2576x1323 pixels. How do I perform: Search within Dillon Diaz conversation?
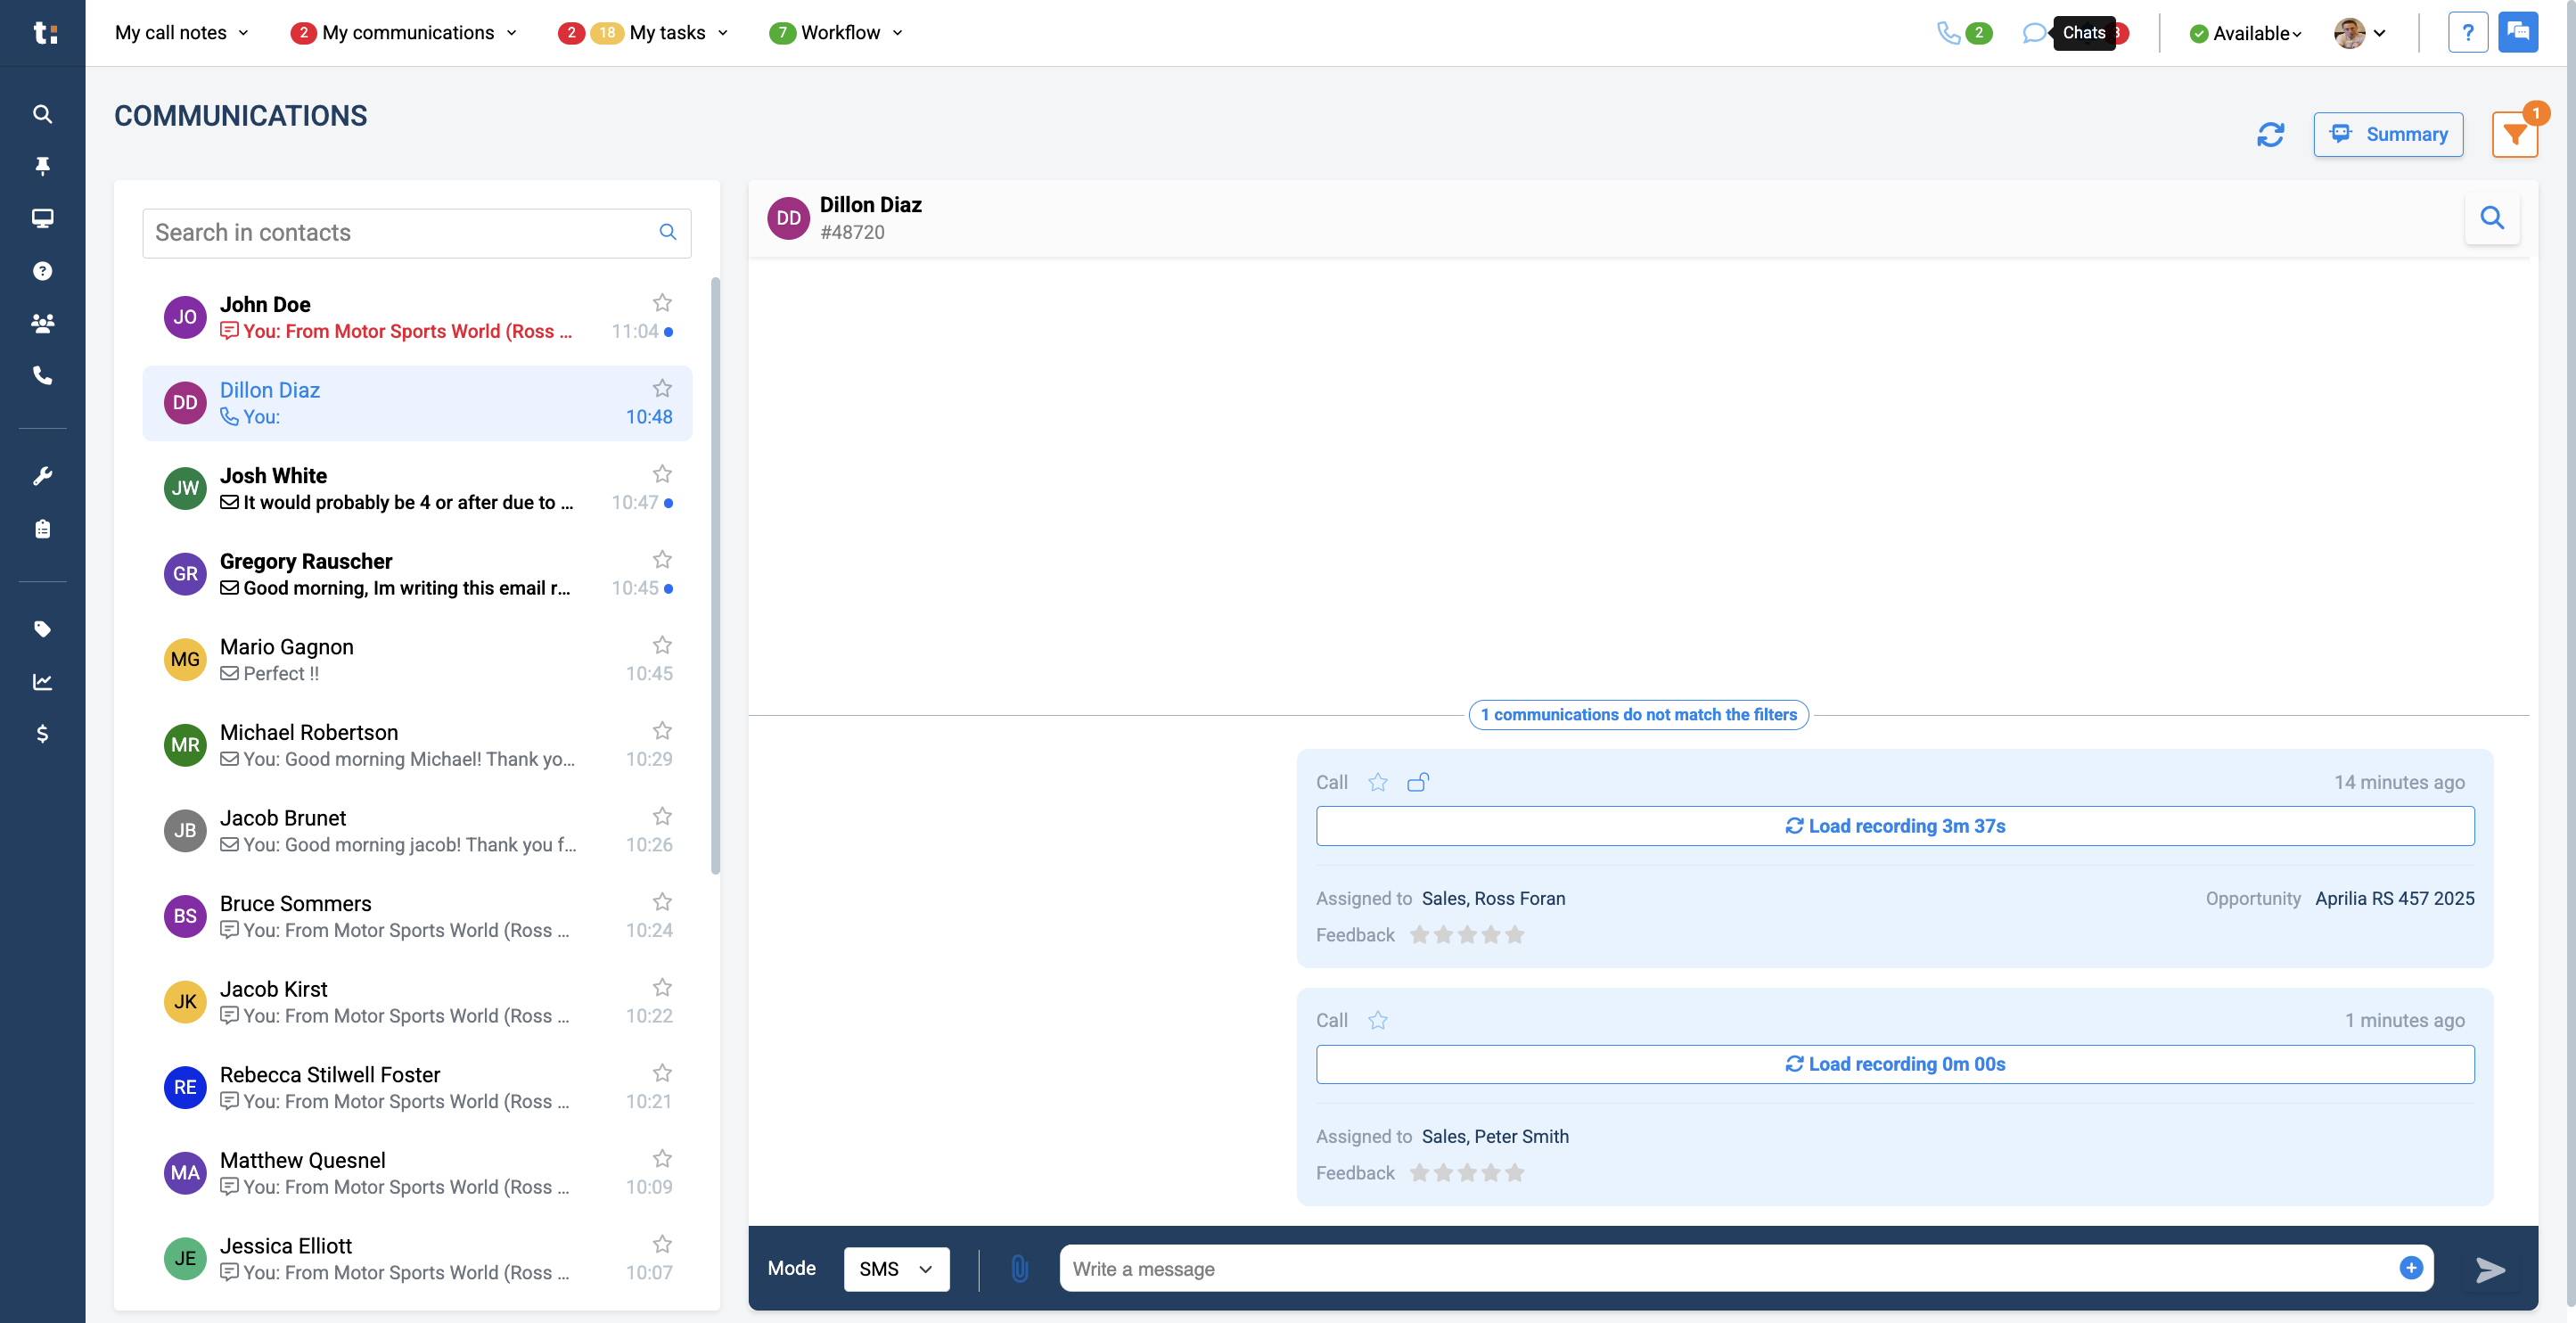pos(2492,218)
